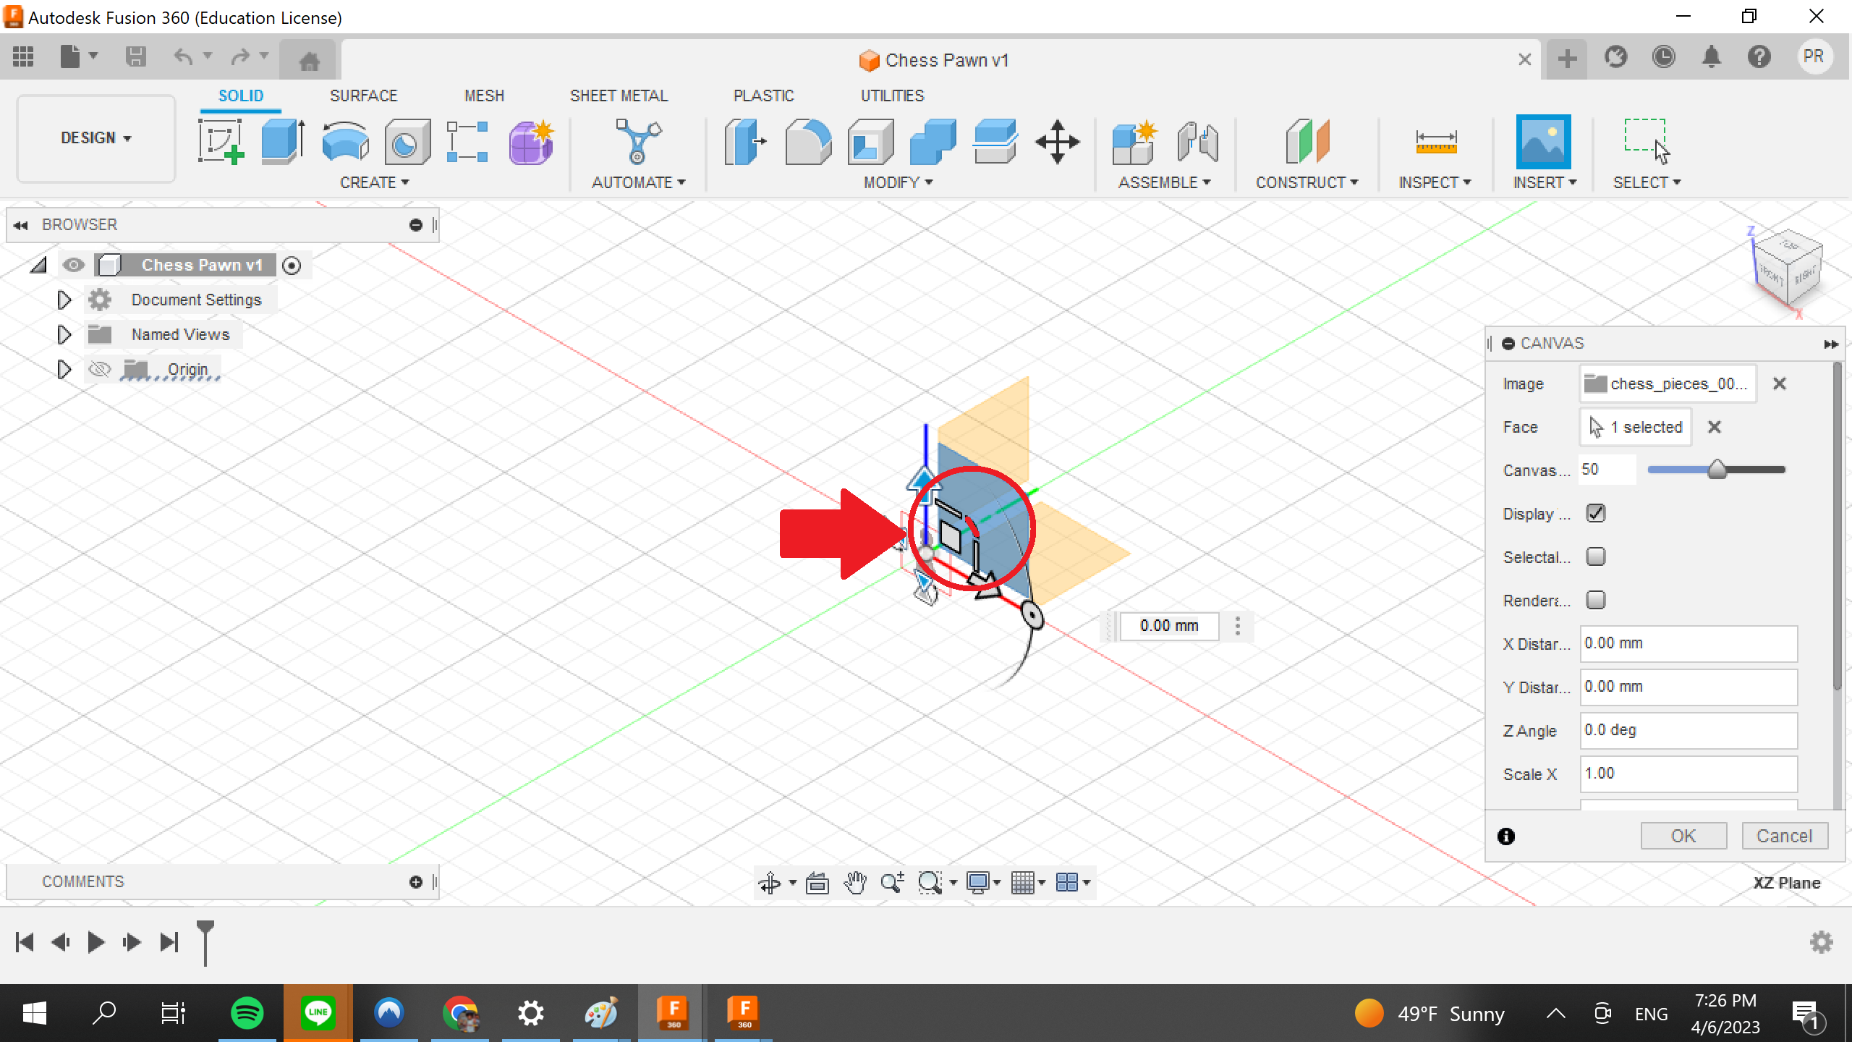Expand the Named Views tree item
The height and width of the screenshot is (1042, 1852).
point(64,334)
